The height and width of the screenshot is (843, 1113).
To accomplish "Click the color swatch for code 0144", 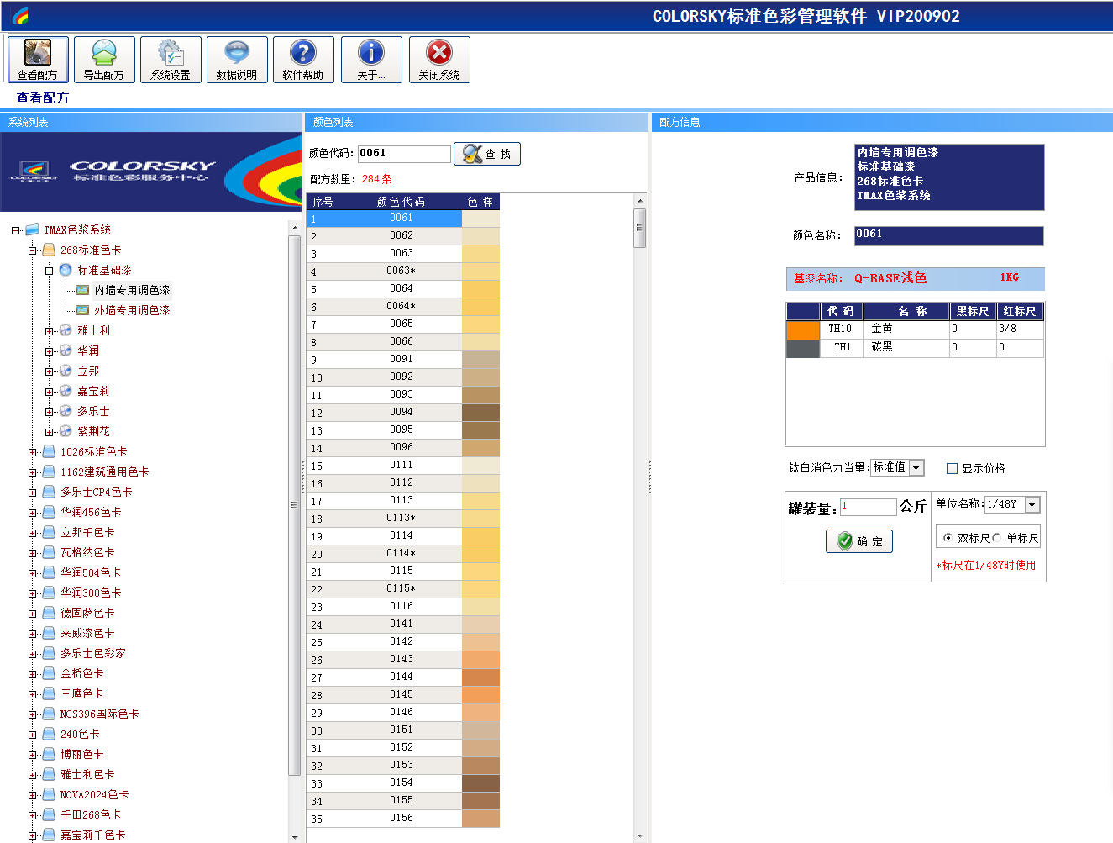I will [480, 677].
